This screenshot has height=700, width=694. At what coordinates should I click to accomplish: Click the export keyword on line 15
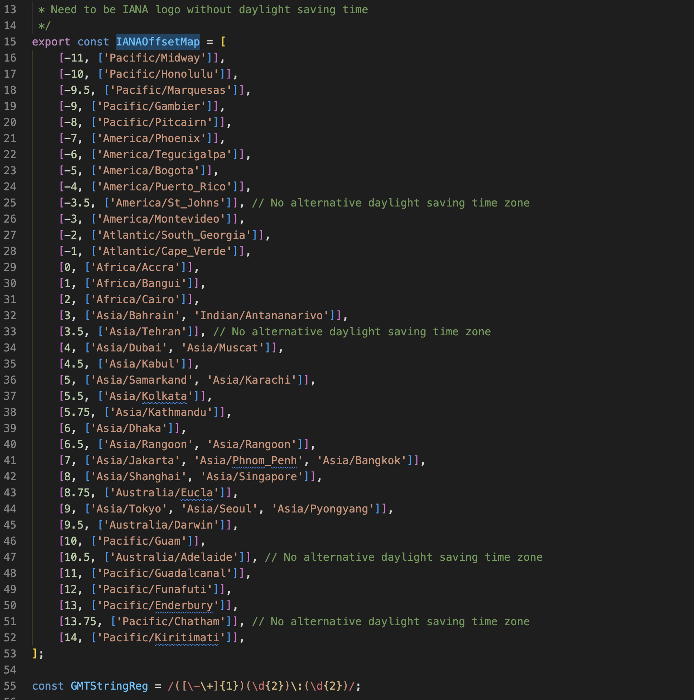pyautogui.click(x=51, y=42)
